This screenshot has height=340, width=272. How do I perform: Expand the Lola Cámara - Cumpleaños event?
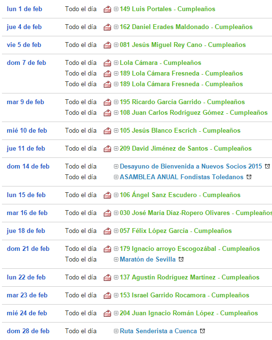tap(116, 62)
